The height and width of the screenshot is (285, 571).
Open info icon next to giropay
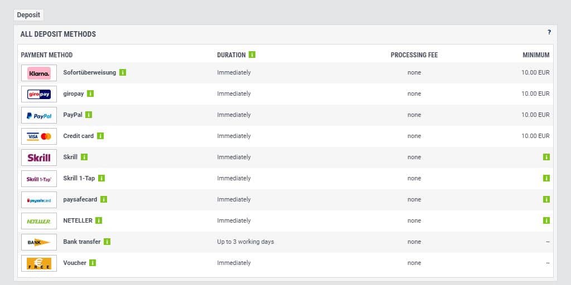[x=90, y=94]
